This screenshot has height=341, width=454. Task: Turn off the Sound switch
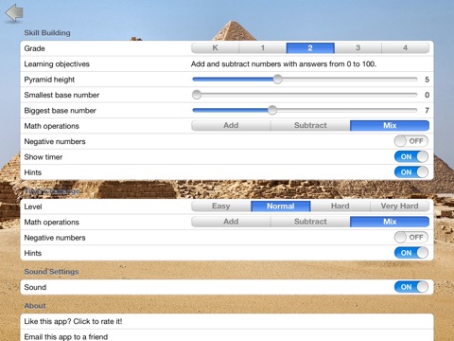(411, 287)
